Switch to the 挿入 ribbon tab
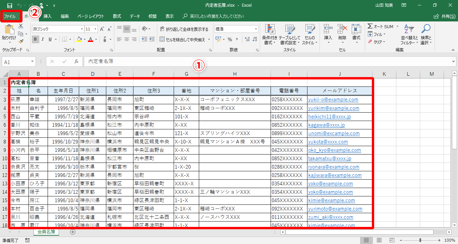The height and width of the screenshot is (244, 458). tap(48, 16)
